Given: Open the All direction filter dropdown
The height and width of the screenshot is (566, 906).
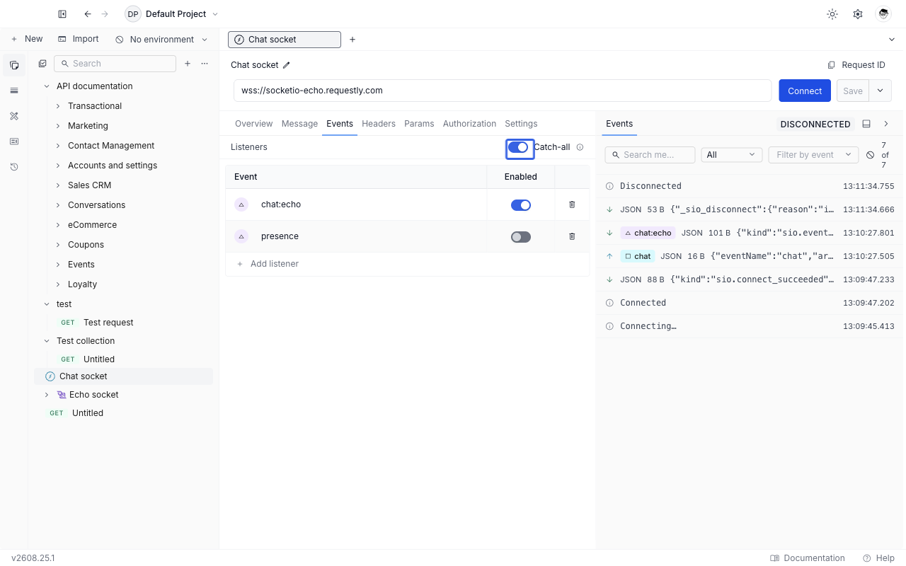Looking at the screenshot, I should tap(731, 155).
